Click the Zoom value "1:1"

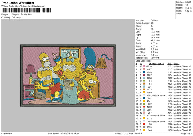[187, 13]
